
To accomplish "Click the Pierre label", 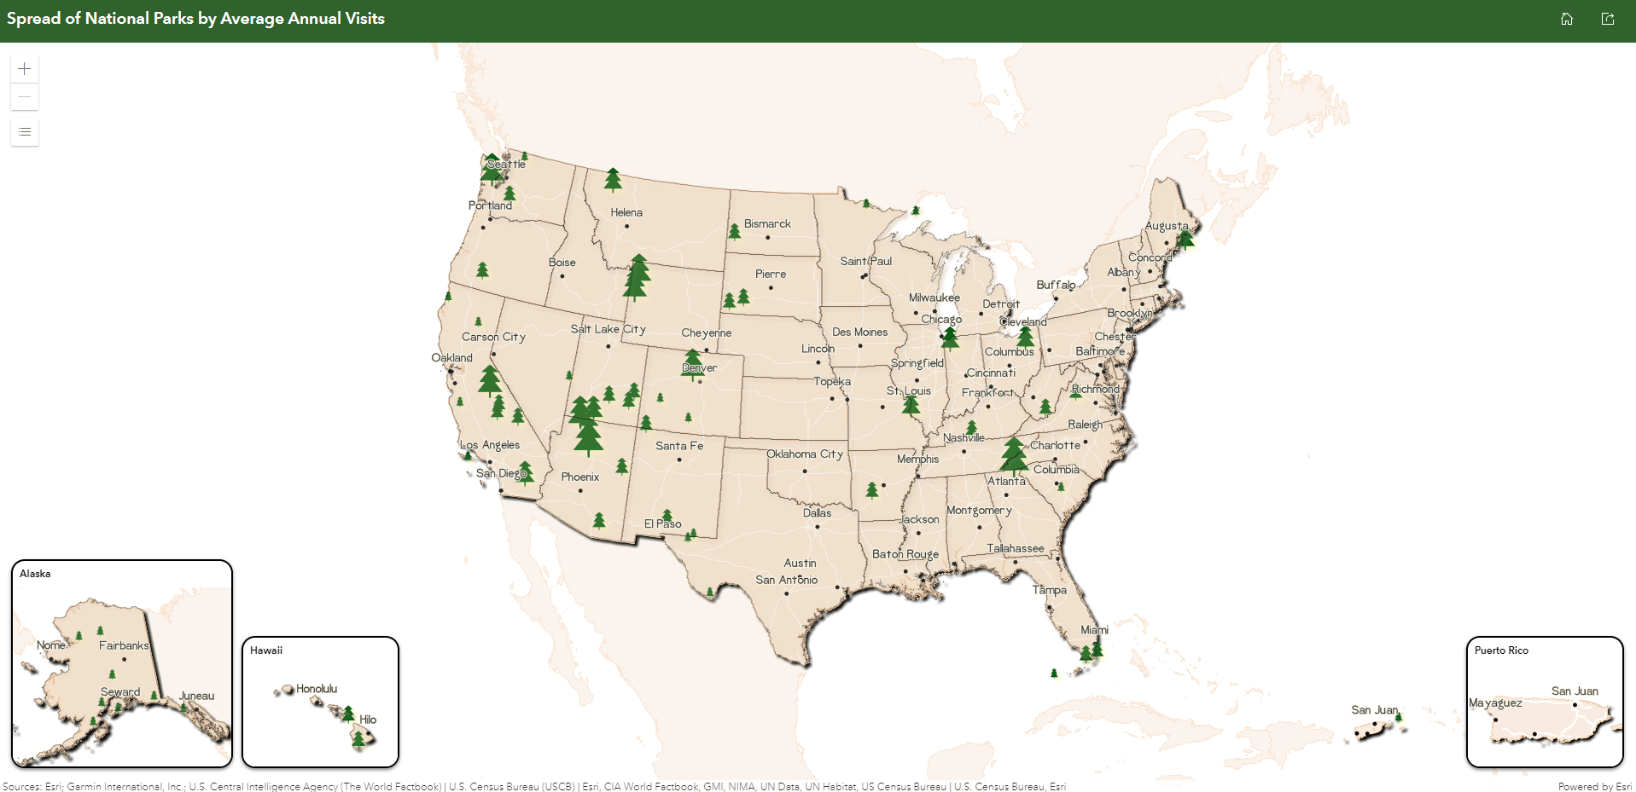I will 771,274.
